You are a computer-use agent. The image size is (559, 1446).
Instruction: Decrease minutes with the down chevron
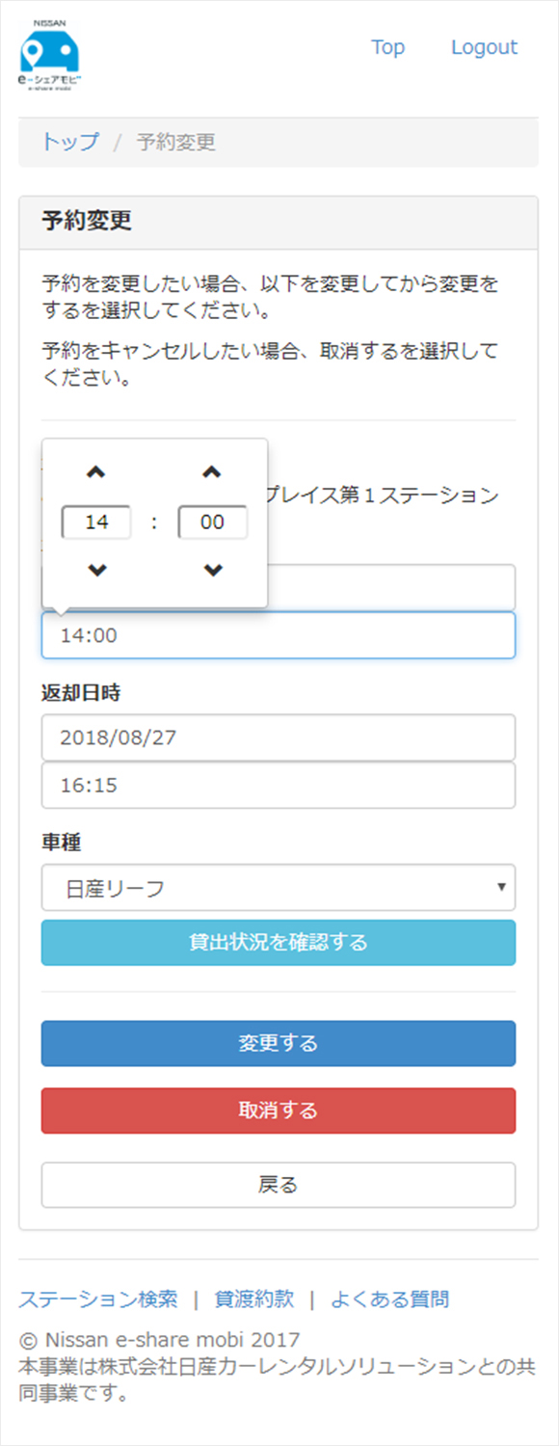[x=213, y=570]
